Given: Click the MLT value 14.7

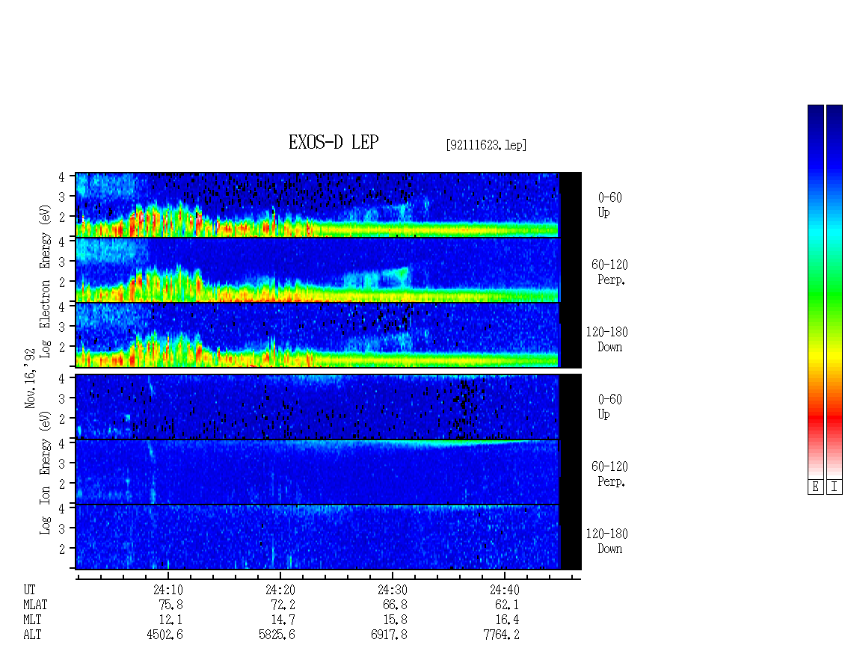Looking at the screenshot, I should (x=283, y=620).
